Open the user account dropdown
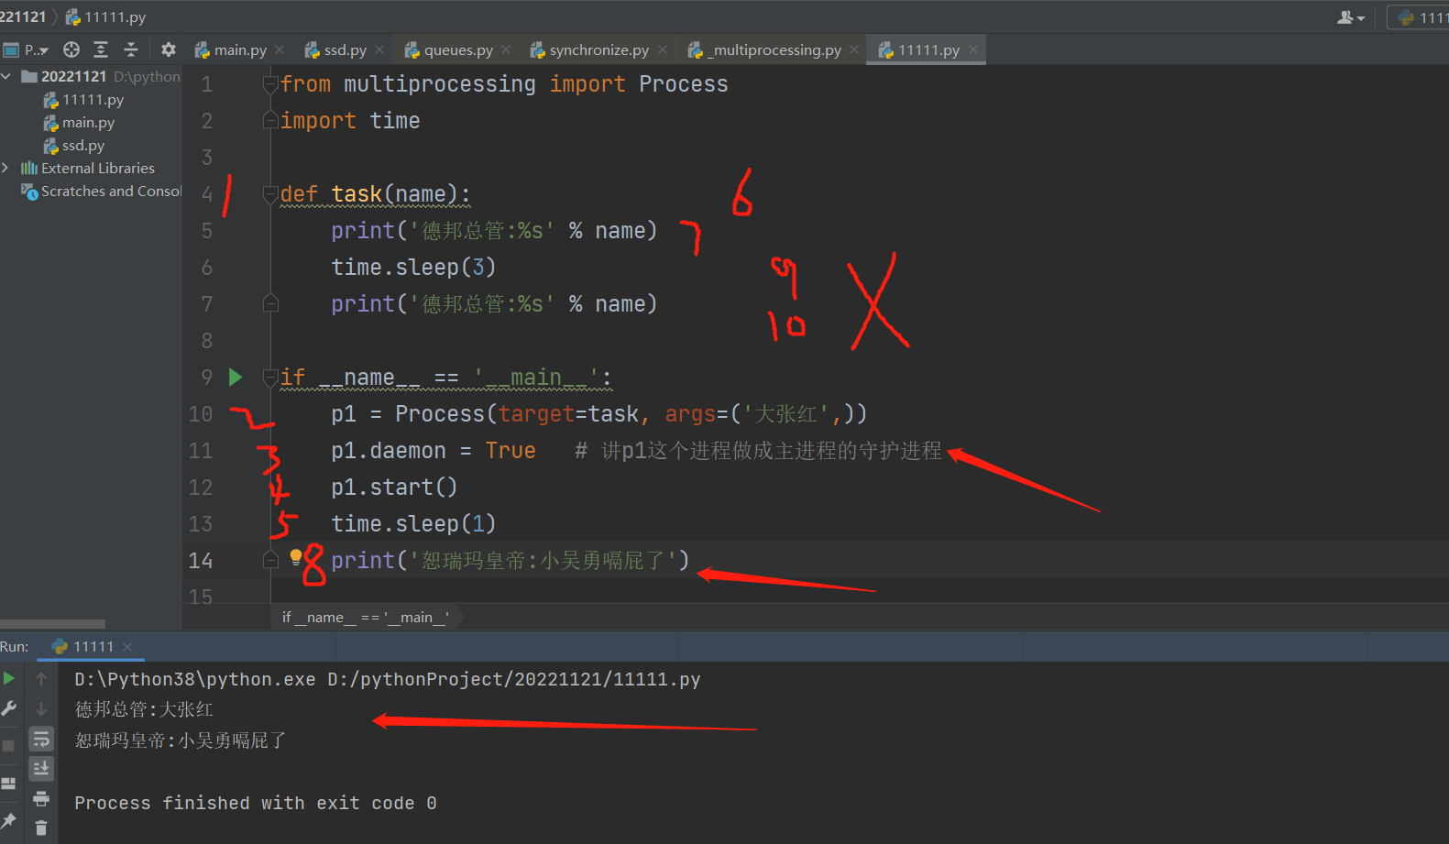1449x844 pixels. (1351, 17)
